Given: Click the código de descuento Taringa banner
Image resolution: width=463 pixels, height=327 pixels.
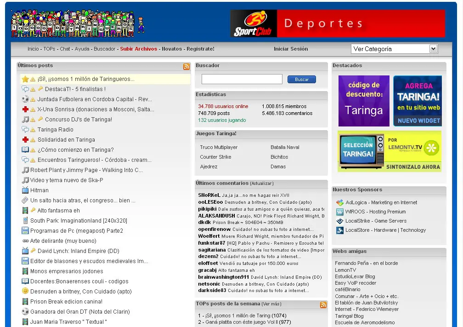Looking at the screenshot, I should (x=364, y=101).
